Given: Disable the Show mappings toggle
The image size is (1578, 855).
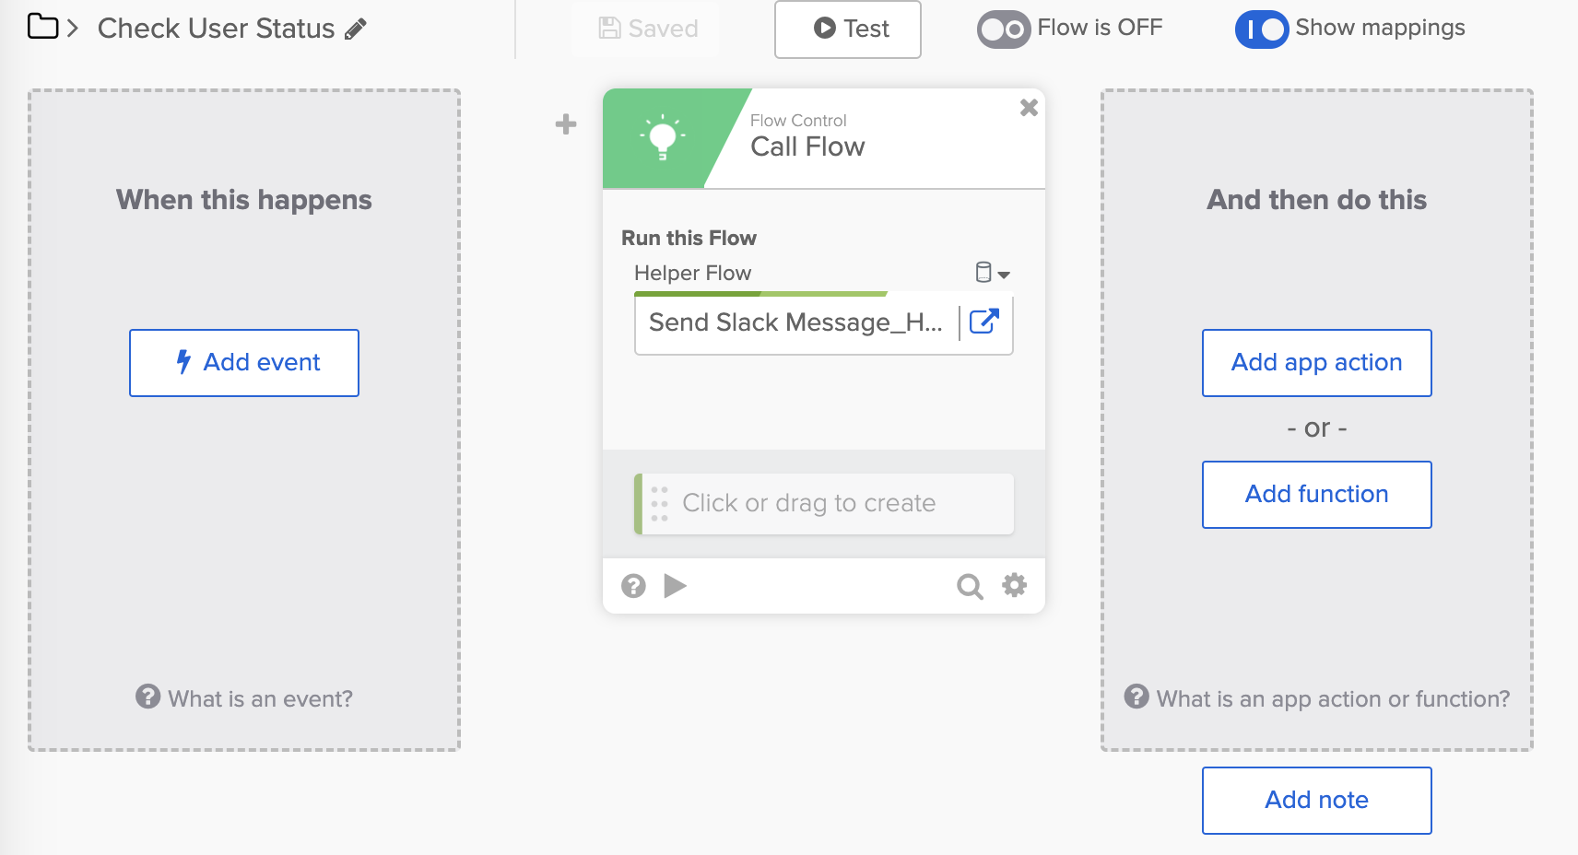Looking at the screenshot, I should [x=1261, y=29].
